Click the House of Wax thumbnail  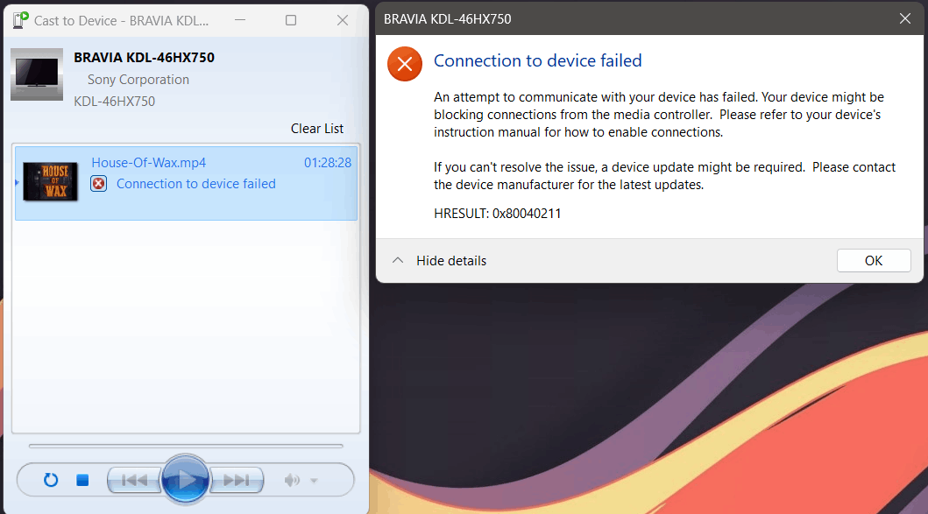(51, 181)
